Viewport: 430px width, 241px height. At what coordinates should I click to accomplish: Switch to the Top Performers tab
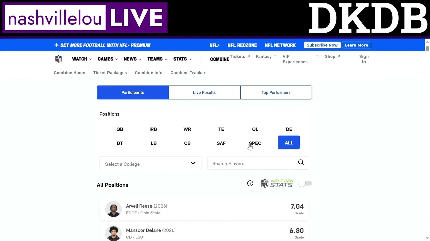click(x=276, y=92)
